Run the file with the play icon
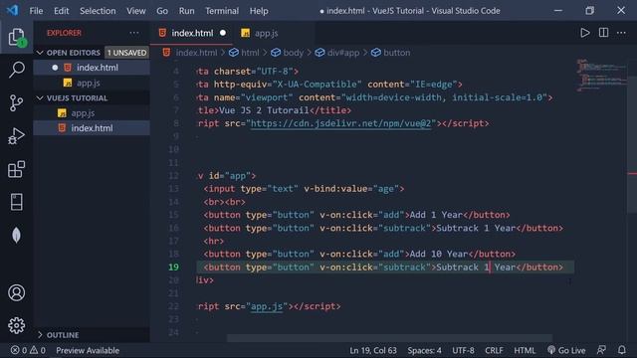The height and width of the screenshot is (358, 637). [x=584, y=33]
